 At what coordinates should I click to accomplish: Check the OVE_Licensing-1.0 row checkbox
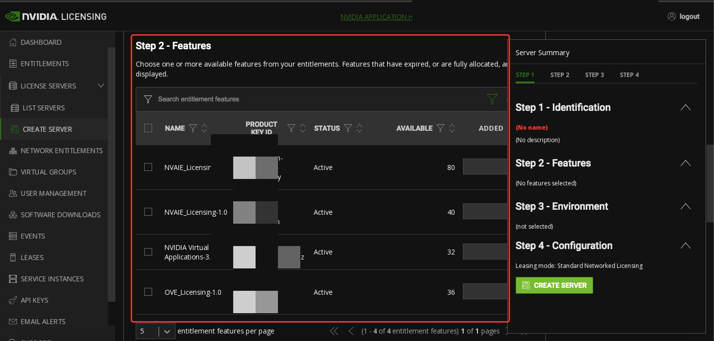[x=148, y=292]
